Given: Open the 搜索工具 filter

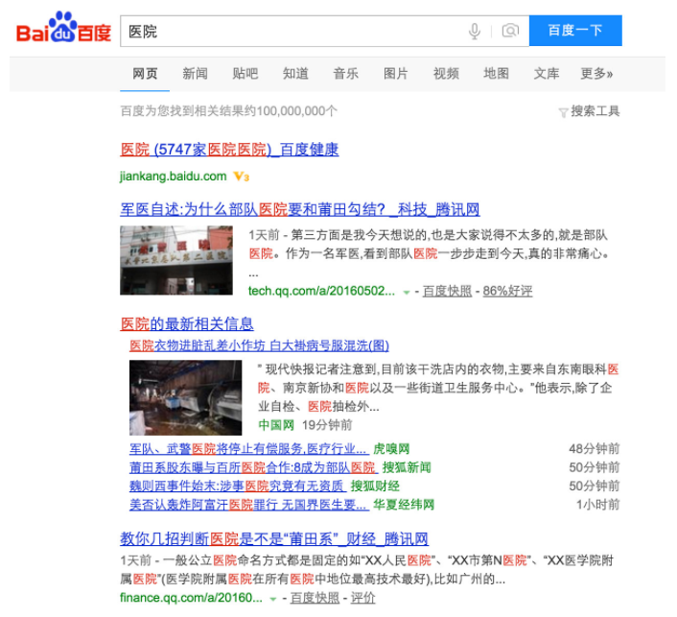Looking at the screenshot, I should (590, 111).
